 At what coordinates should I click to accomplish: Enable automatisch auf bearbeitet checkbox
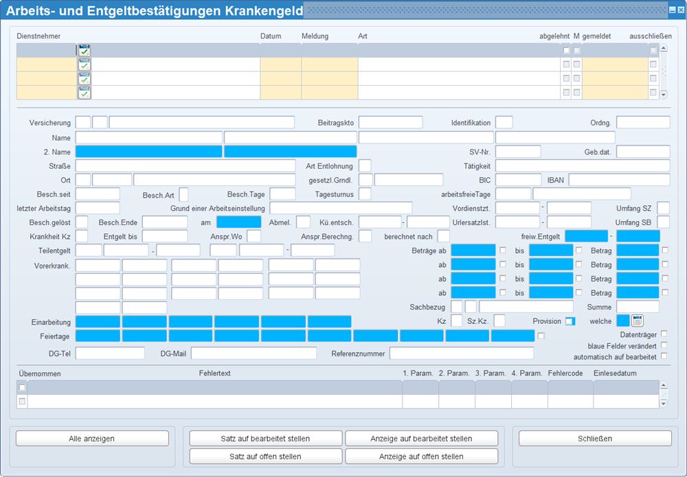coord(664,356)
